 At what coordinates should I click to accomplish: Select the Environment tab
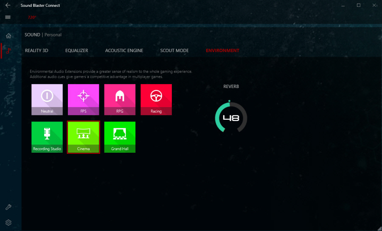tap(222, 51)
